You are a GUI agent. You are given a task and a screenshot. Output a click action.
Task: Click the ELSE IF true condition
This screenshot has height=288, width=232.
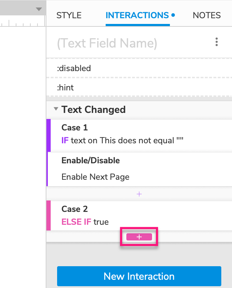(85, 222)
